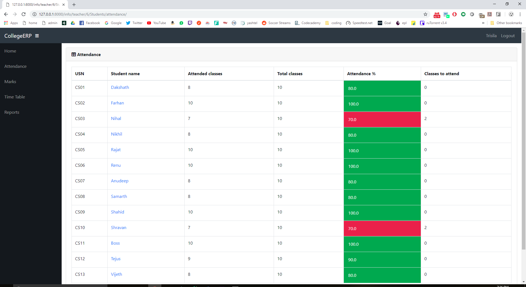Open student Vijeth's attendance details
Screen dimensions: 526x287
coord(116,274)
